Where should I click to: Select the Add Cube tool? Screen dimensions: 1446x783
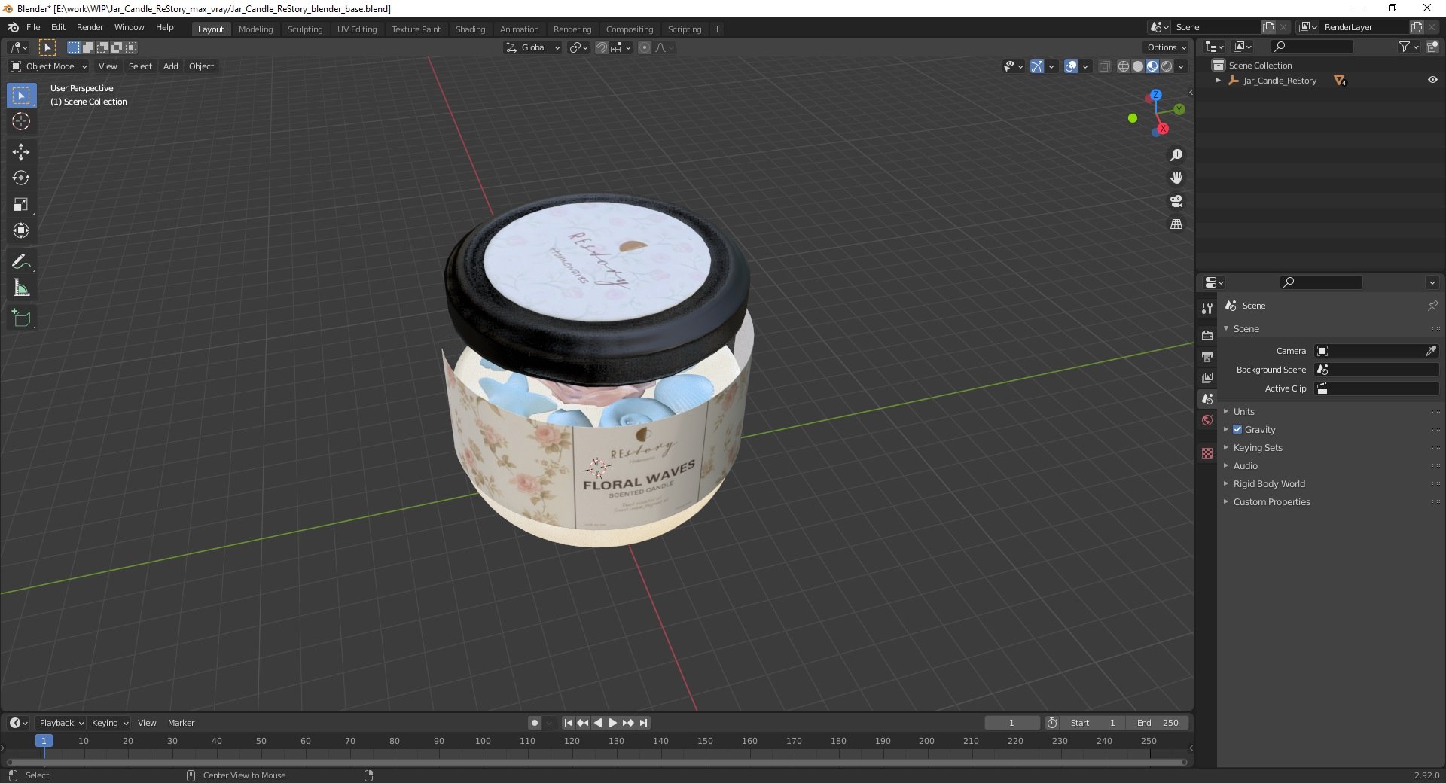click(21, 318)
